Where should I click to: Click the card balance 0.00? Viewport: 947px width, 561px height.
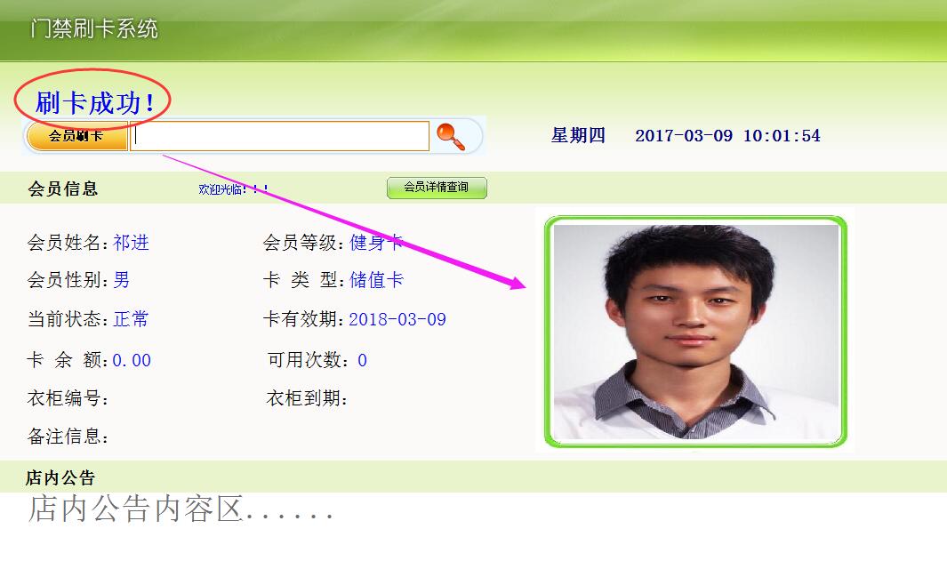coord(132,360)
